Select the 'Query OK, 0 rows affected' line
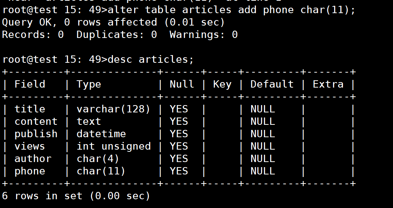Image resolution: width=393 pixels, height=208 pixels. tap(113, 22)
